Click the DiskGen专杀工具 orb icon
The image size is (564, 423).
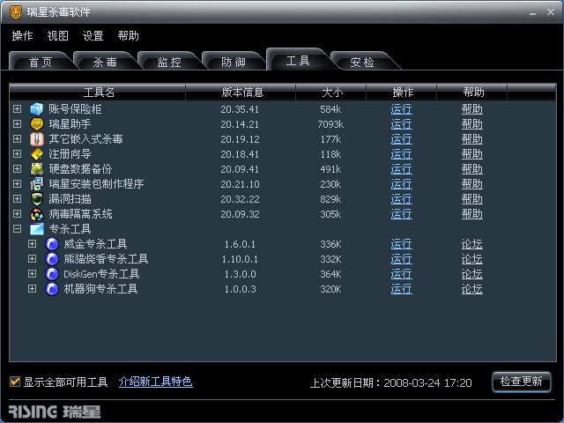click(52, 274)
